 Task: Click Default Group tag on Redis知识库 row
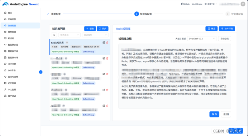pyautogui.click(x=89, y=52)
